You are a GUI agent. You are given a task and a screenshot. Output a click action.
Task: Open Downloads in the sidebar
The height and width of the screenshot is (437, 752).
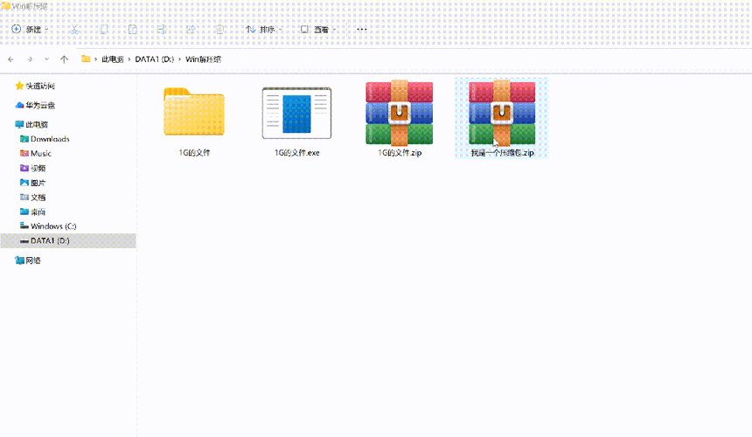pyautogui.click(x=45, y=139)
